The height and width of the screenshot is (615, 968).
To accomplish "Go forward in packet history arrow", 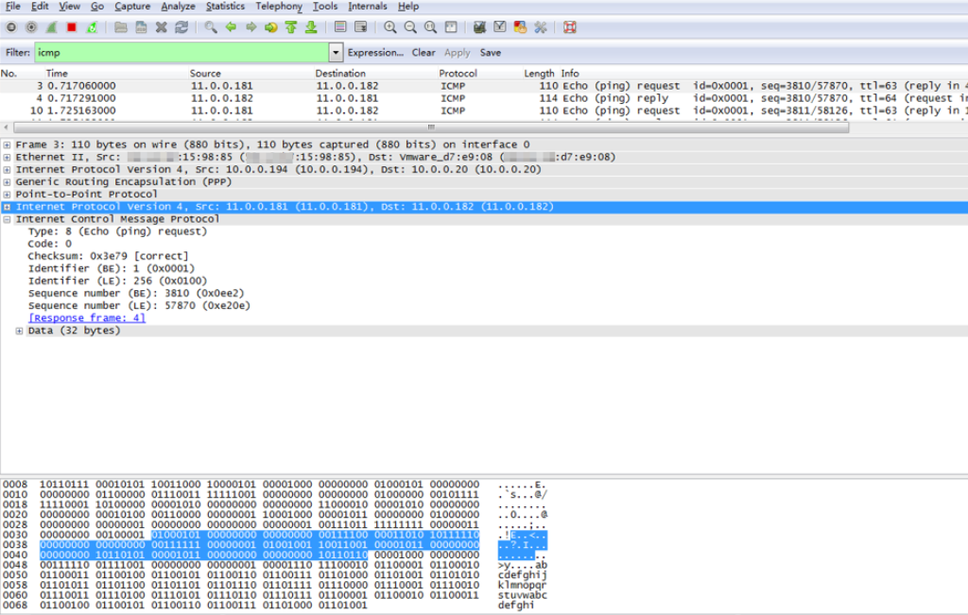I will coord(251,27).
